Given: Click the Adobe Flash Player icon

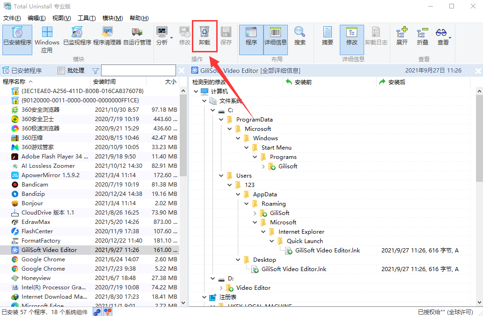Looking at the screenshot, I should click(15, 157).
